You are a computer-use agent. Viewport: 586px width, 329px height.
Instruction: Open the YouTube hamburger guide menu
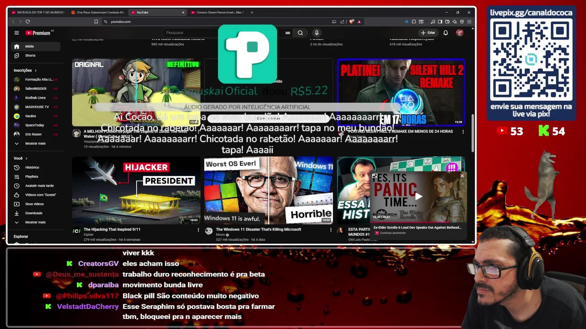pos(16,33)
